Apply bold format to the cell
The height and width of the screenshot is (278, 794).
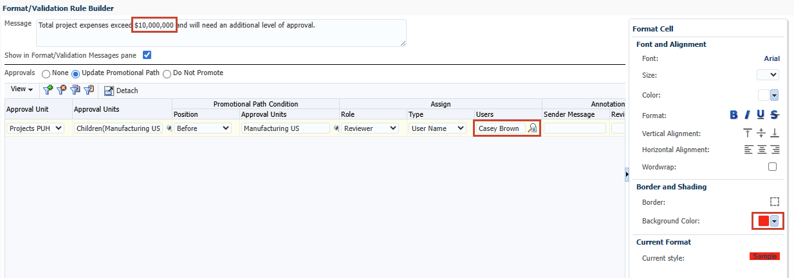(734, 115)
